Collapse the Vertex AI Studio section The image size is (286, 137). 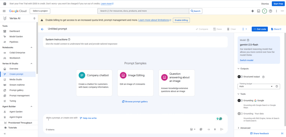click(31, 63)
